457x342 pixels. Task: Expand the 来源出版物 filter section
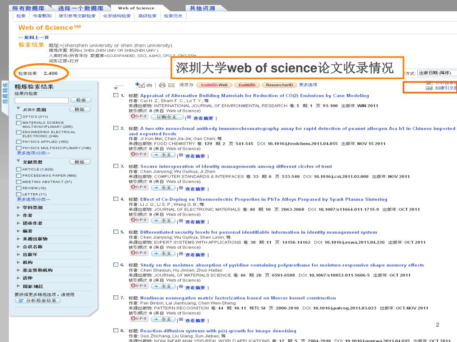point(18,239)
